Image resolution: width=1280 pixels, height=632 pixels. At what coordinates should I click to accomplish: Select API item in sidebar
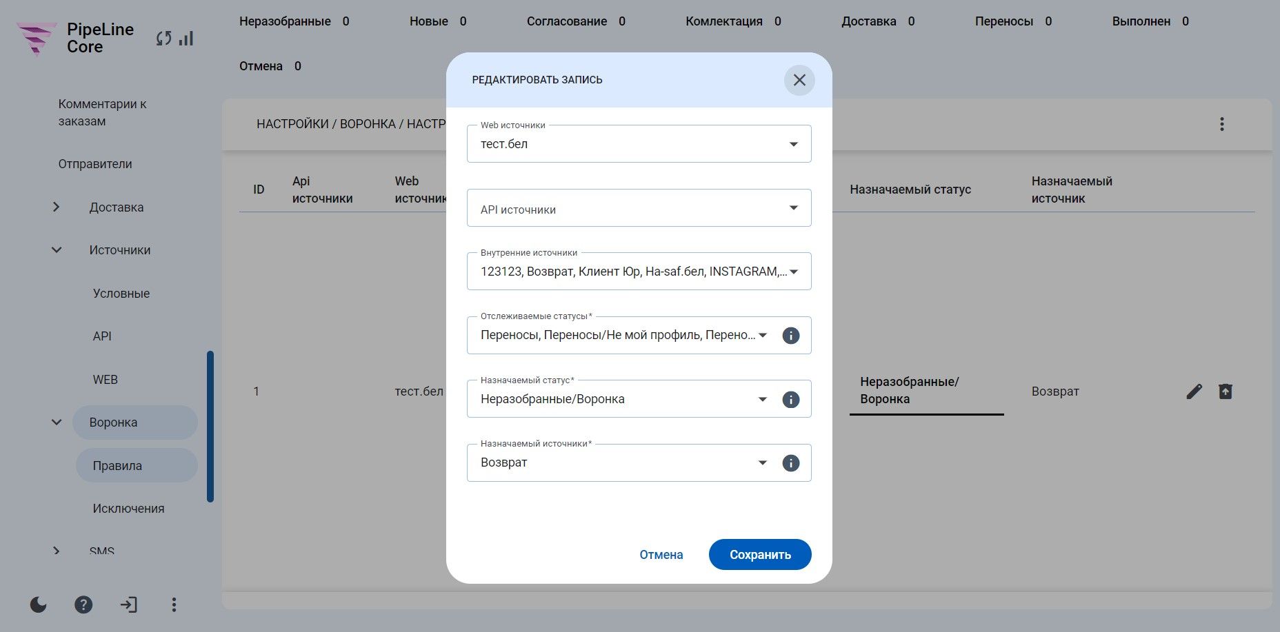pyautogui.click(x=102, y=336)
